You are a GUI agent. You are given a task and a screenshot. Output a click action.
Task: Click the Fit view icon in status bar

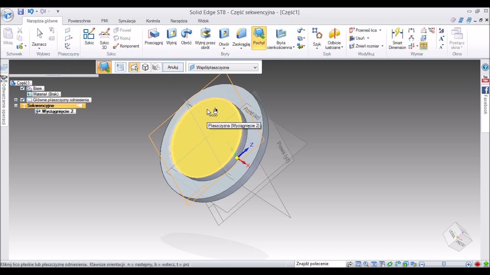[x=374, y=264]
